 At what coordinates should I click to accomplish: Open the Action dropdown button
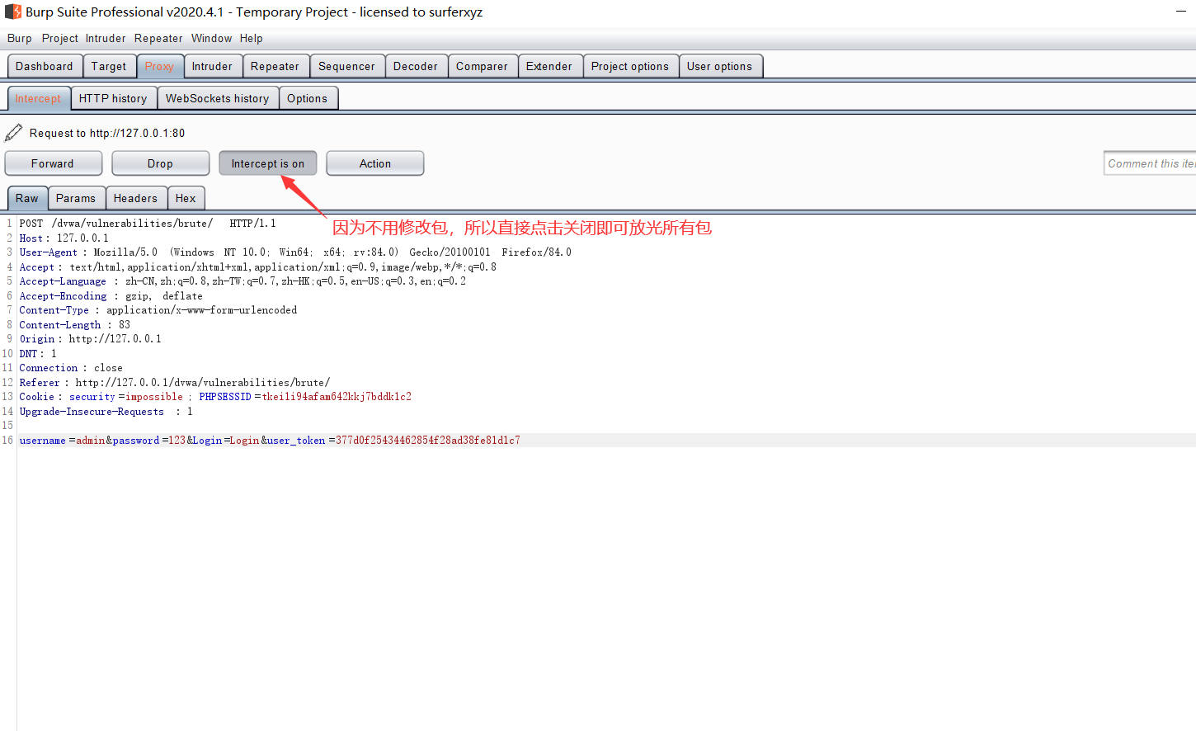tap(375, 163)
